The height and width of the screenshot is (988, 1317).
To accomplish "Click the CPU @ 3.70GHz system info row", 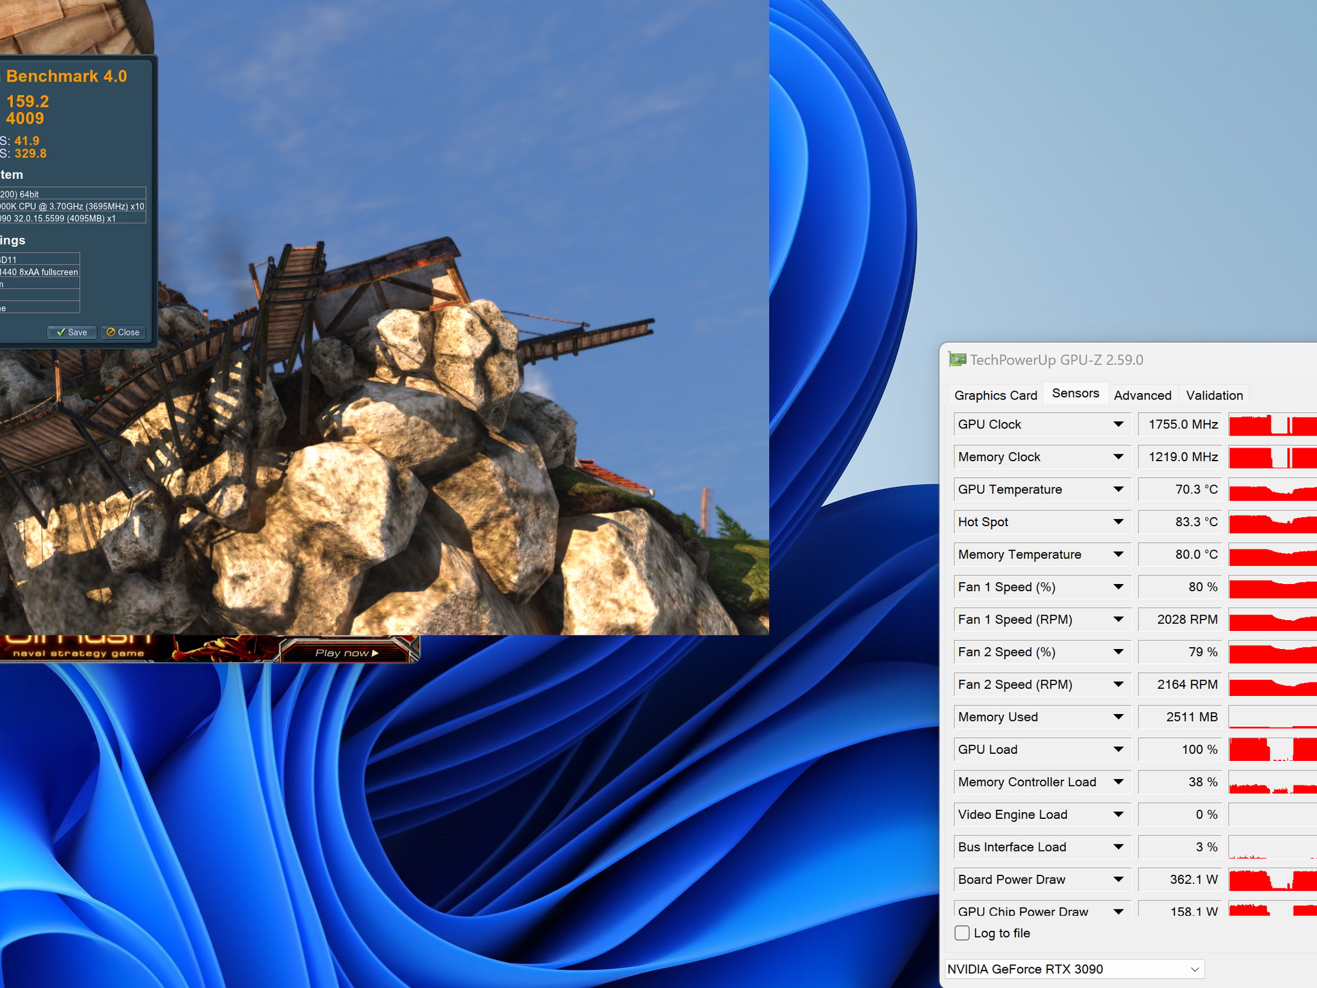I will click(x=73, y=206).
